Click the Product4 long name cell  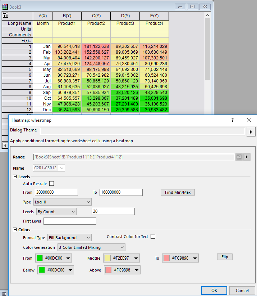click(154, 23)
